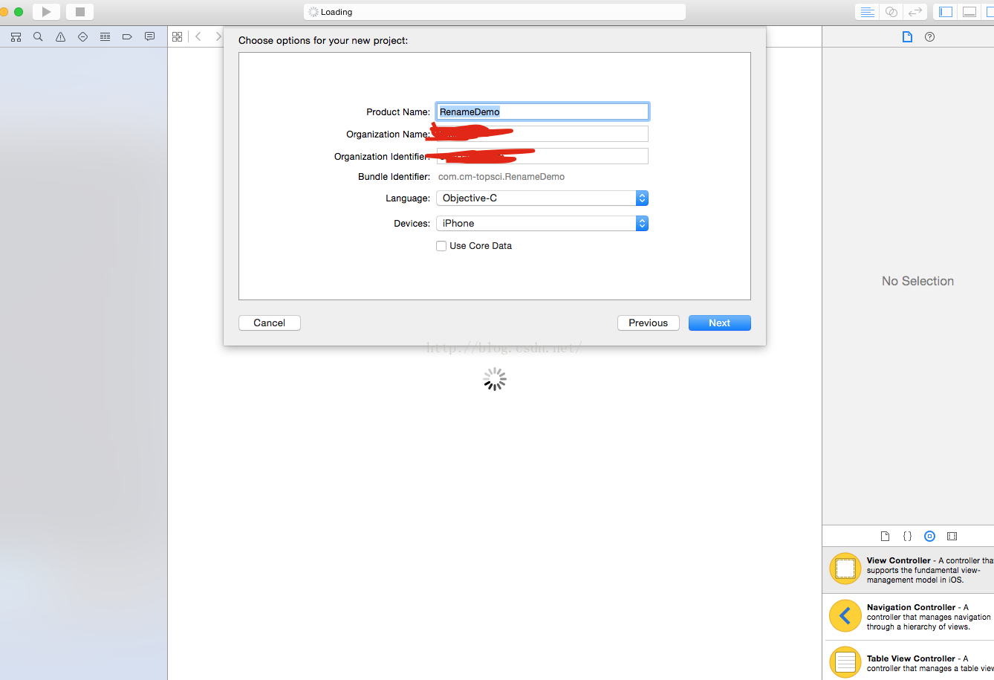
Task: Select the Navigation Controller library item
Action: [908, 617]
